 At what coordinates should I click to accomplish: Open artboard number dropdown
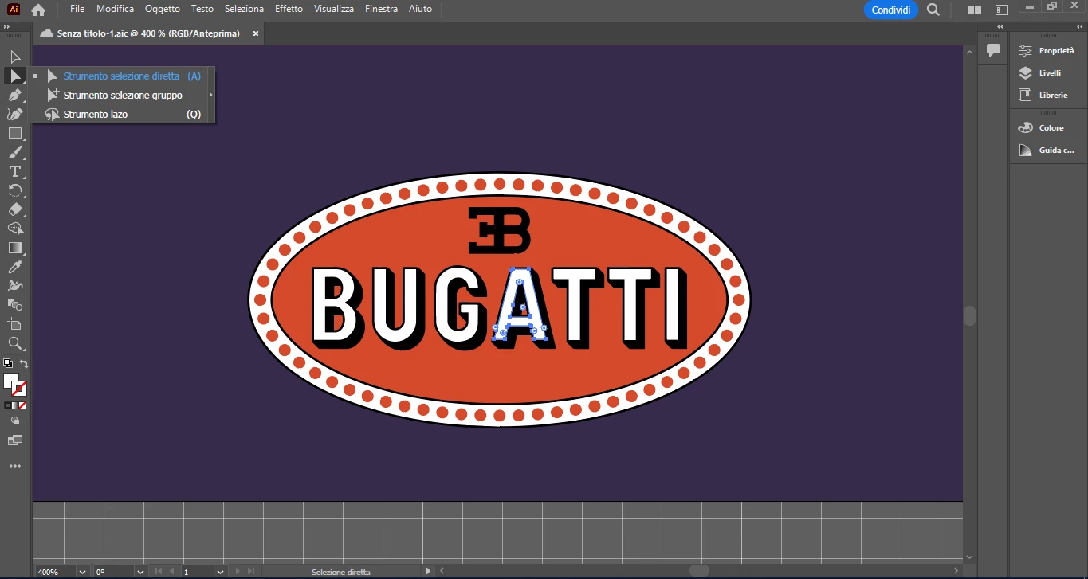(x=221, y=572)
